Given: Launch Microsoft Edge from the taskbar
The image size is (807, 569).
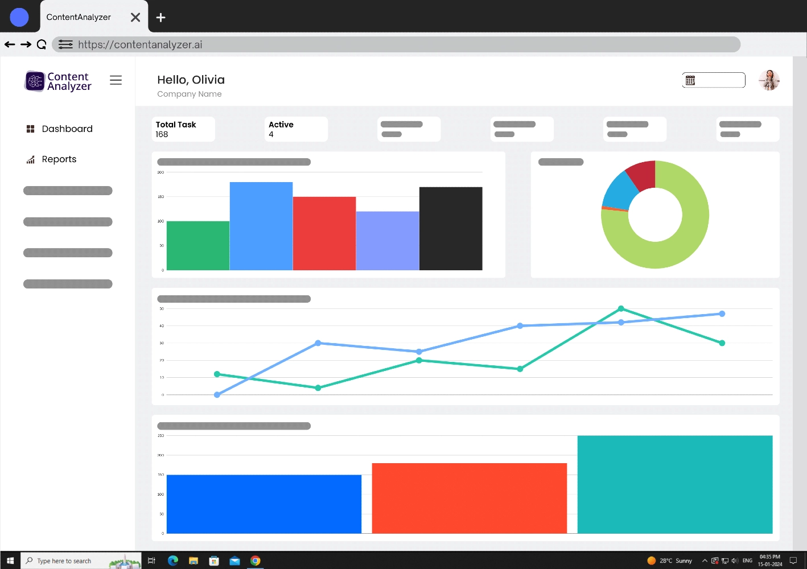Looking at the screenshot, I should tap(172, 560).
